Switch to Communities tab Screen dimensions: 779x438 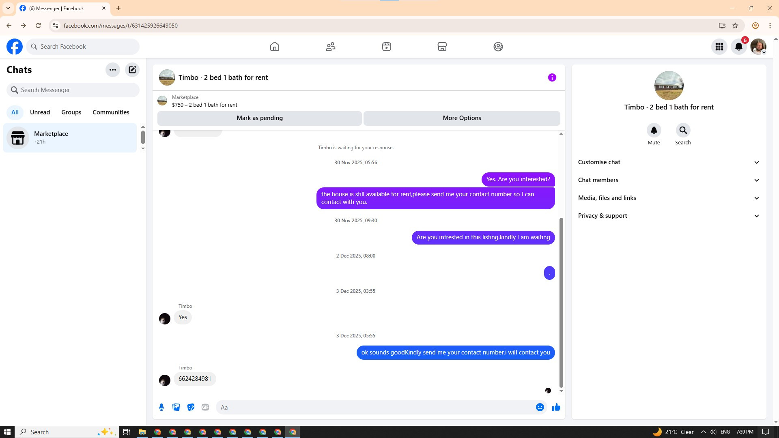(111, 112)
